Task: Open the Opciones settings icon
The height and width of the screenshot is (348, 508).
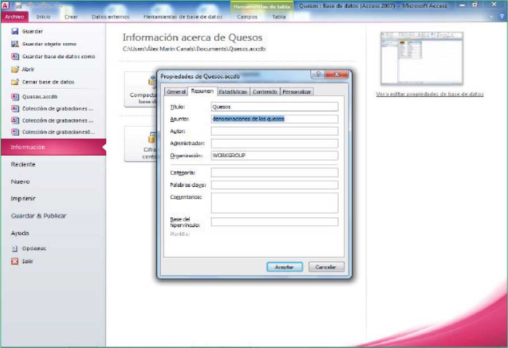Action: (15, 249)
